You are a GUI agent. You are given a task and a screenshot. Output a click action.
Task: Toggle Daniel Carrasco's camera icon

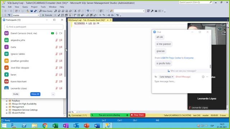coord(61,33)
